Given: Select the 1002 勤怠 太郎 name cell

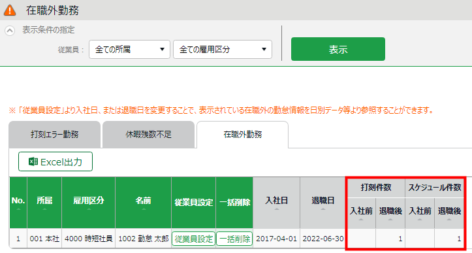Looking at the screenshot, I should pos(143,239).
